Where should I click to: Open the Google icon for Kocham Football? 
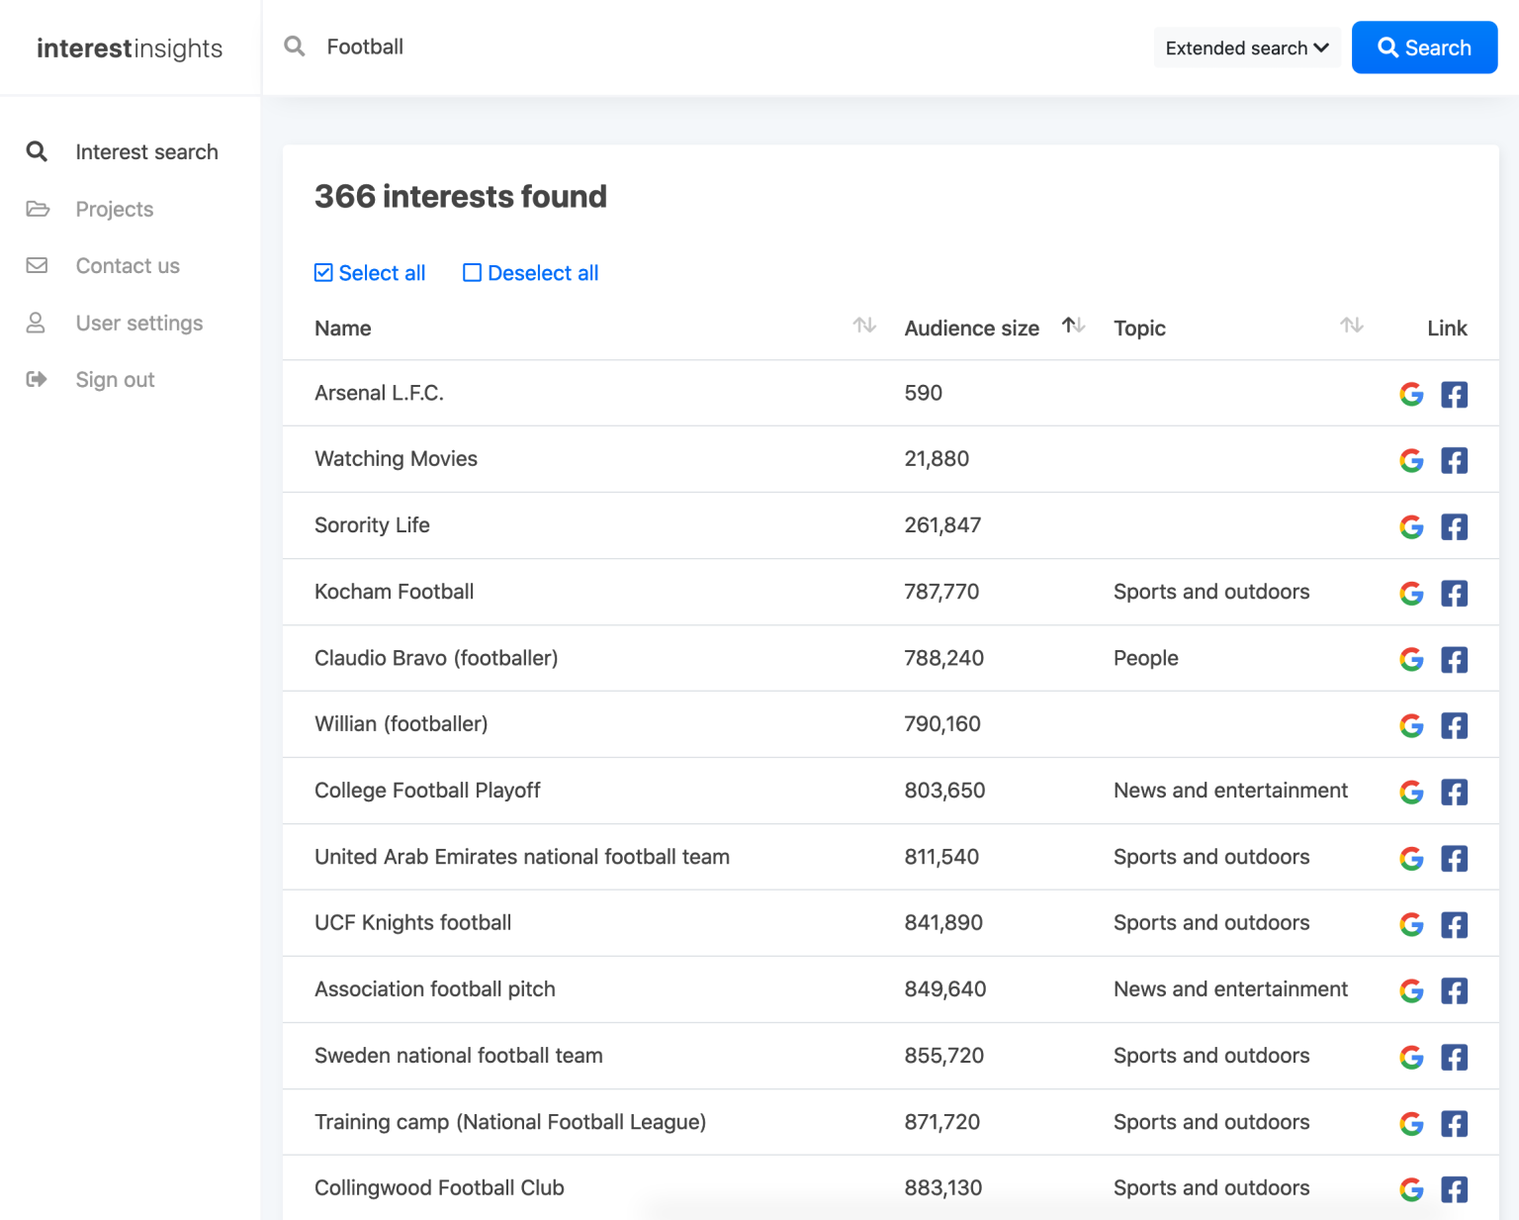click(1411, 593)
